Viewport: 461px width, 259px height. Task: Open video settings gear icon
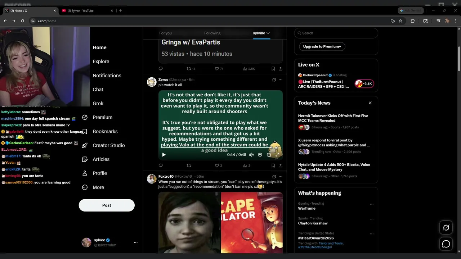click(260, 155)
